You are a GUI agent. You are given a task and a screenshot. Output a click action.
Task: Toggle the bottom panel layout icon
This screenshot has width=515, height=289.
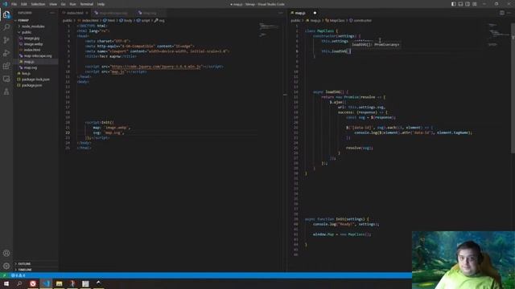pyautogui.click(x=460, y=4)
